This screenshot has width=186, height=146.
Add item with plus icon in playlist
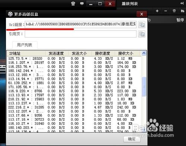click(x=157, y=11)
